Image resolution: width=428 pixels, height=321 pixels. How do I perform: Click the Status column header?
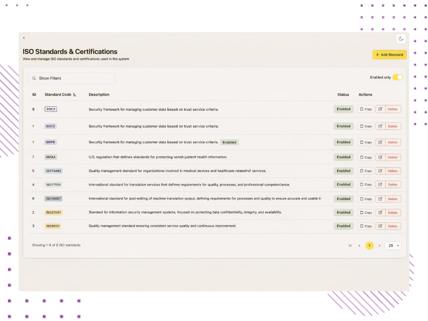343,95
